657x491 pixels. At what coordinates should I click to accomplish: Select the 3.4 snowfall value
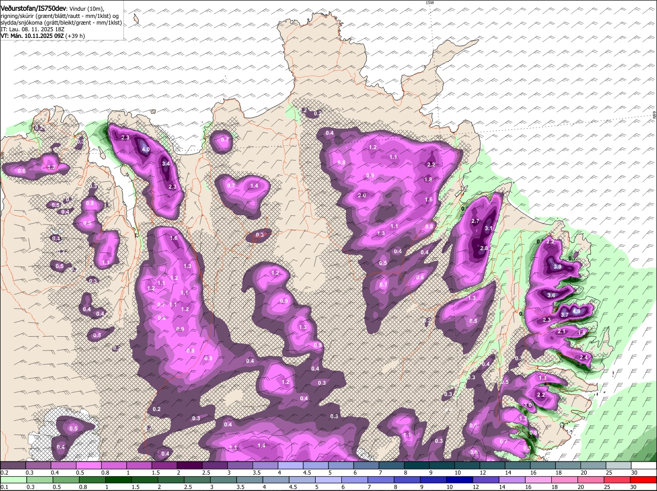(165, 163)
